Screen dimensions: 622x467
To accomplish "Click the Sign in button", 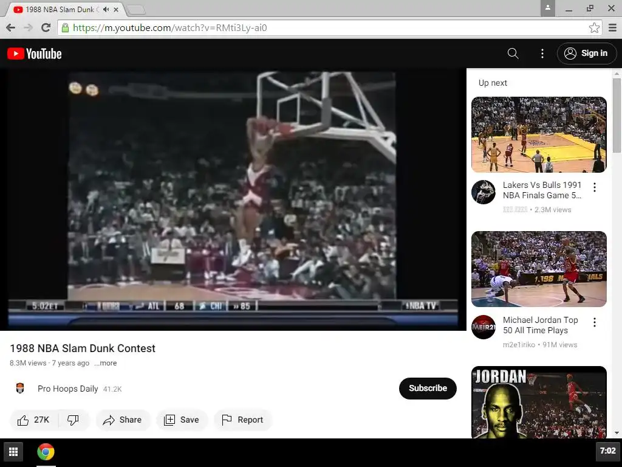I will tap(587, 54).
